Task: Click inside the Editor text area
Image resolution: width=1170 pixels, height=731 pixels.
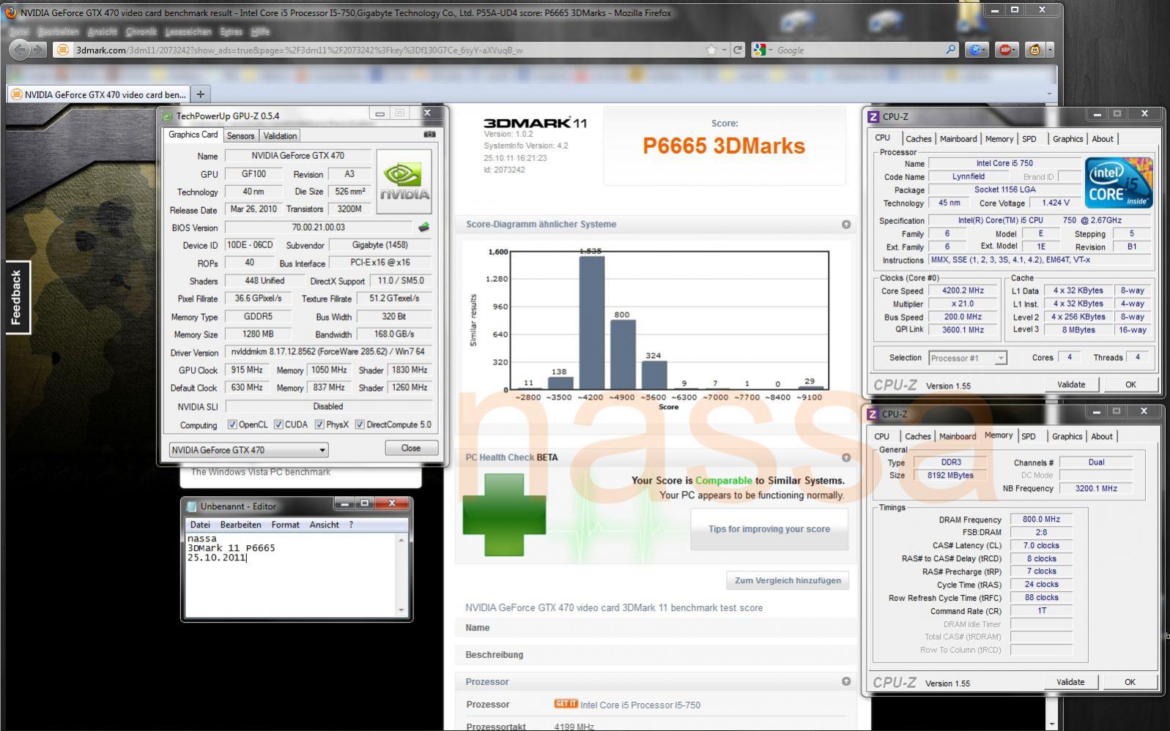Action: pos(290,574)
